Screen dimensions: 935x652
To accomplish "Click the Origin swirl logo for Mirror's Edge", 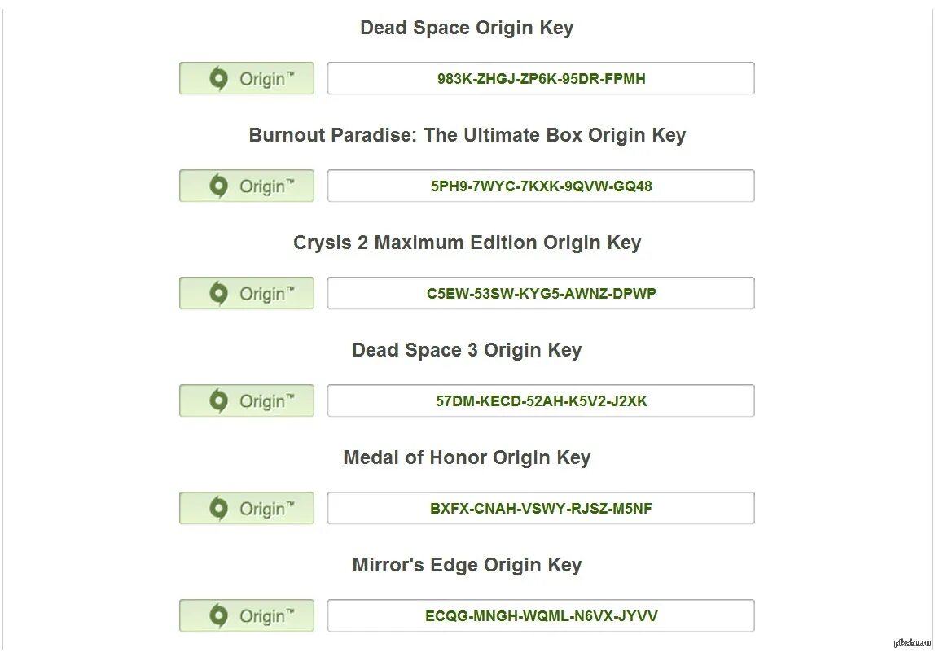I will pos(218,615).
